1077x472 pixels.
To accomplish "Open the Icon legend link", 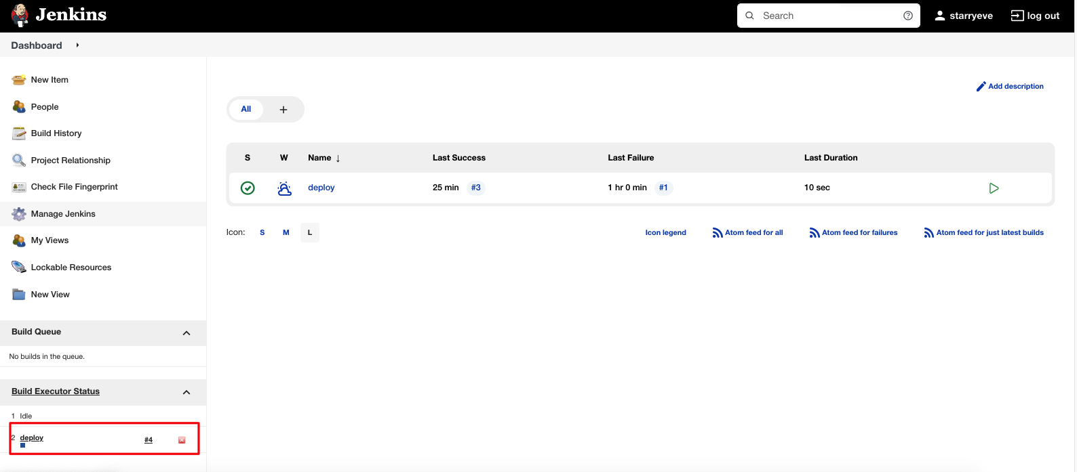I will pos(665,233).
